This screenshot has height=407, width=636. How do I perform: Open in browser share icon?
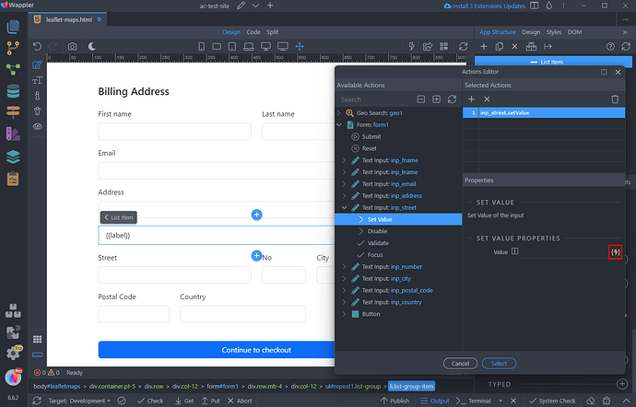(428, 47)
